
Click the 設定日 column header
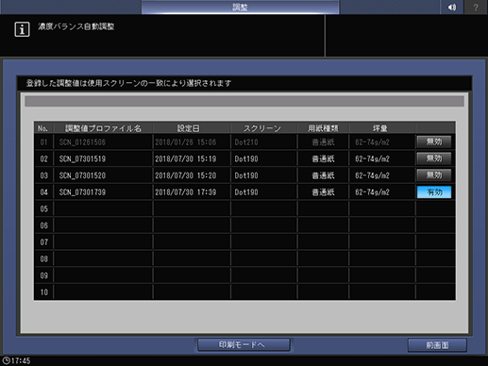click(x=188, y=128)
